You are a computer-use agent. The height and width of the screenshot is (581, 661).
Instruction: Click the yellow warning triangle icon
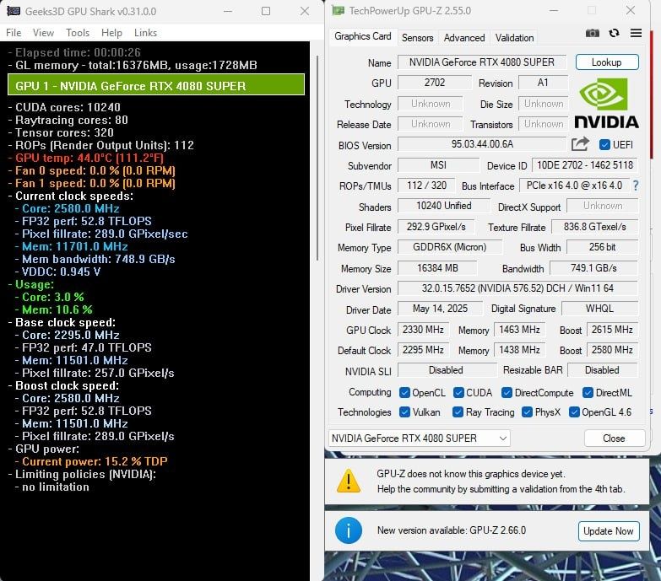click(349, 481)
